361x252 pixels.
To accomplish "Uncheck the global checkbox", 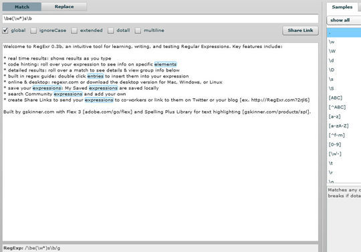I will click(5, 30).
